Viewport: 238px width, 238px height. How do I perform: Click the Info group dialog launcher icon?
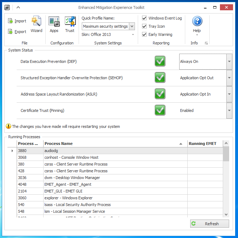click(x=206, y=43)
